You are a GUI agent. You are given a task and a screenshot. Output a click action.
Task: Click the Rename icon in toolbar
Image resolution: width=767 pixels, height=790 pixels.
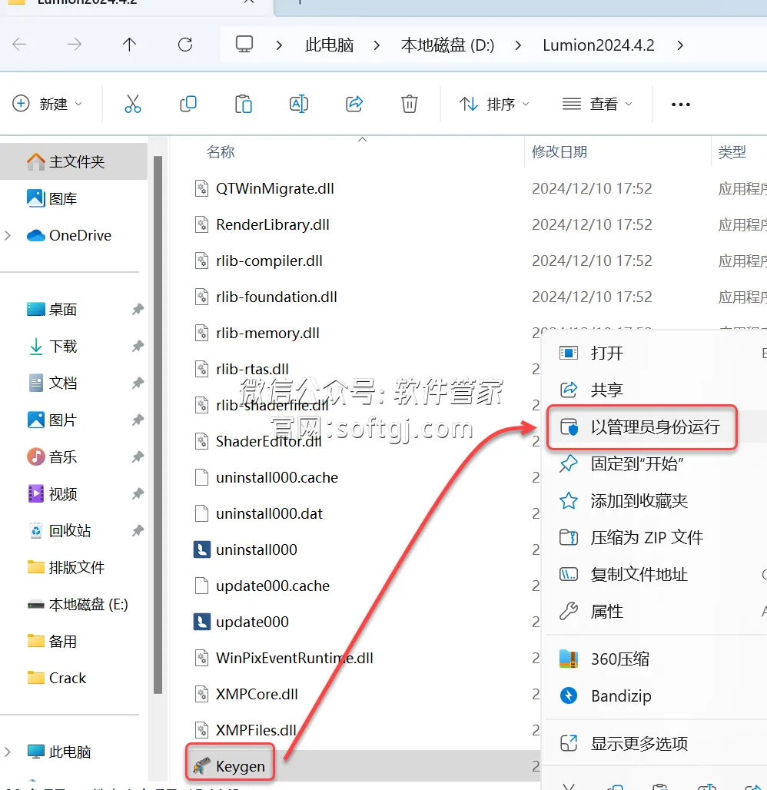click(299, 104)
